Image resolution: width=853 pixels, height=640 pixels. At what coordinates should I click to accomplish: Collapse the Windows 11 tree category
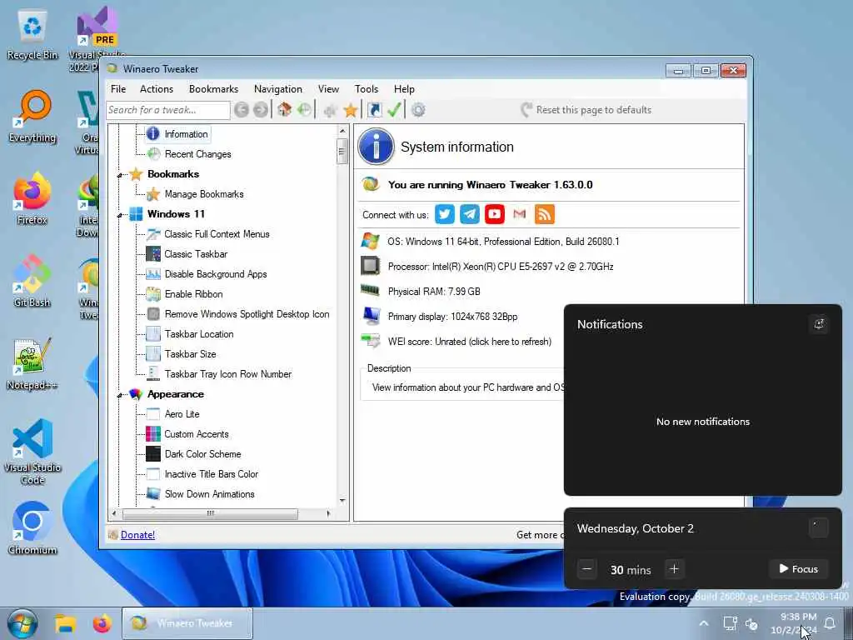pyautogui.click(x=120, y=215)
